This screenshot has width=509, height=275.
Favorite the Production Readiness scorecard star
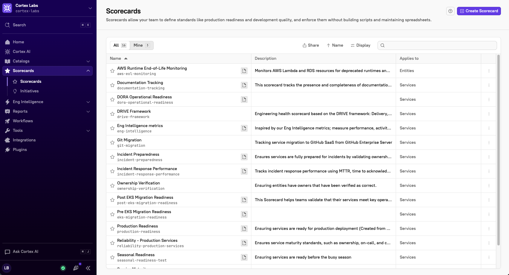(112, 229)
